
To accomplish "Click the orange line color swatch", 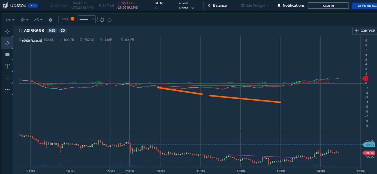I will (x=72, y=19).
